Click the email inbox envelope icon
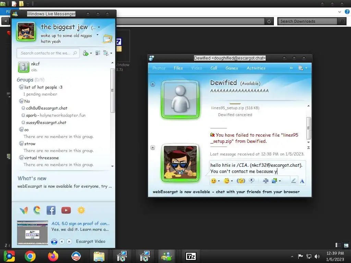351x263 pixels. click(107, 39)
